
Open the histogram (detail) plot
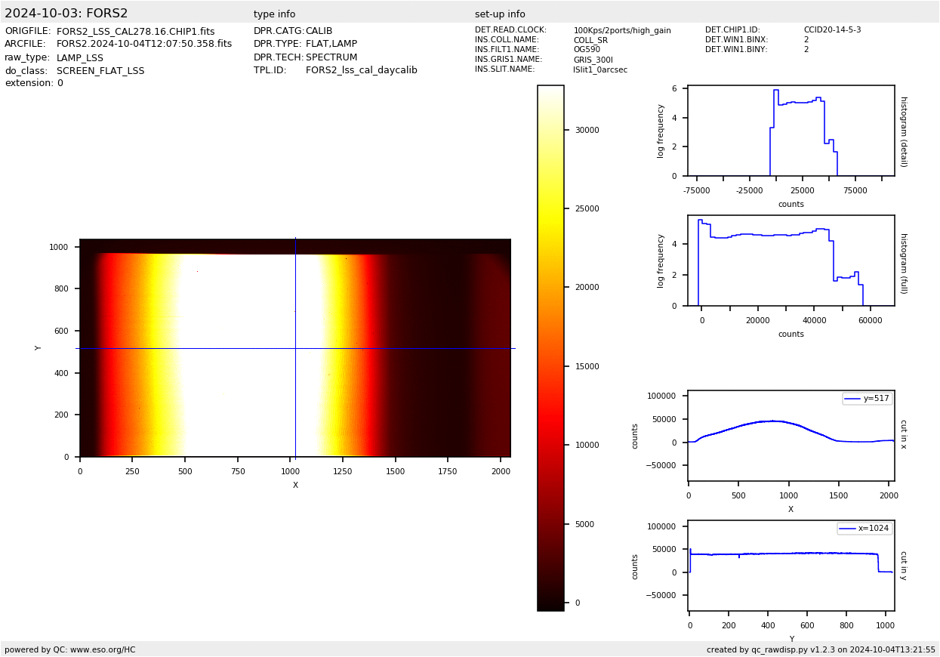tap(791, 131)
